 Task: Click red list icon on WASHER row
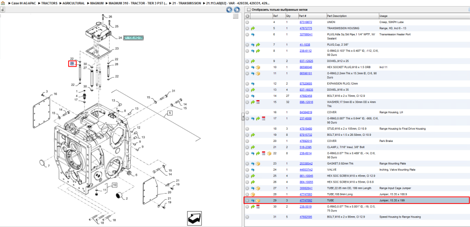(258, 102)
